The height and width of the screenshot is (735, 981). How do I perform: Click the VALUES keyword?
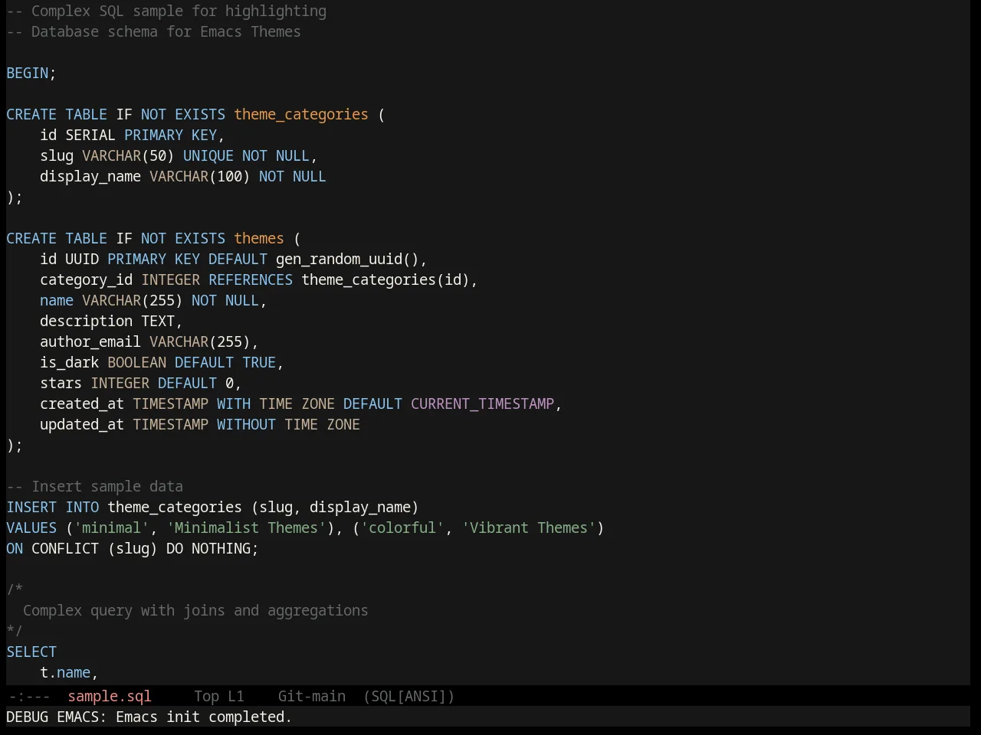pyautogui.click(x=31, y=528)
